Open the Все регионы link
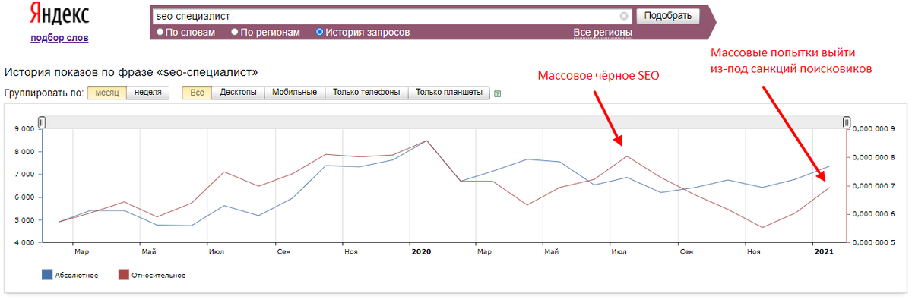This screenshot has height=300, width=912. 603,33
